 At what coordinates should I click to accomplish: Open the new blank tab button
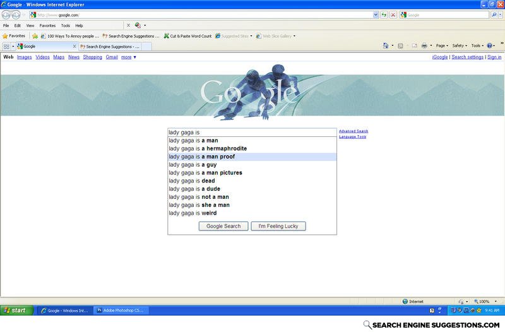coord(146,47)
